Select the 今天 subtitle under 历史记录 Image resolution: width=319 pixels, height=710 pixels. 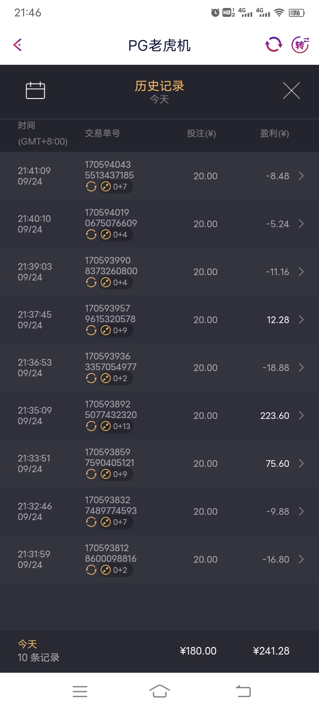pos(159,99)
